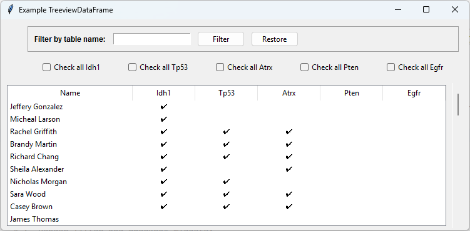470x231 pixels.
Task: Click the Pten column header
Action: (x=352, y=93)
